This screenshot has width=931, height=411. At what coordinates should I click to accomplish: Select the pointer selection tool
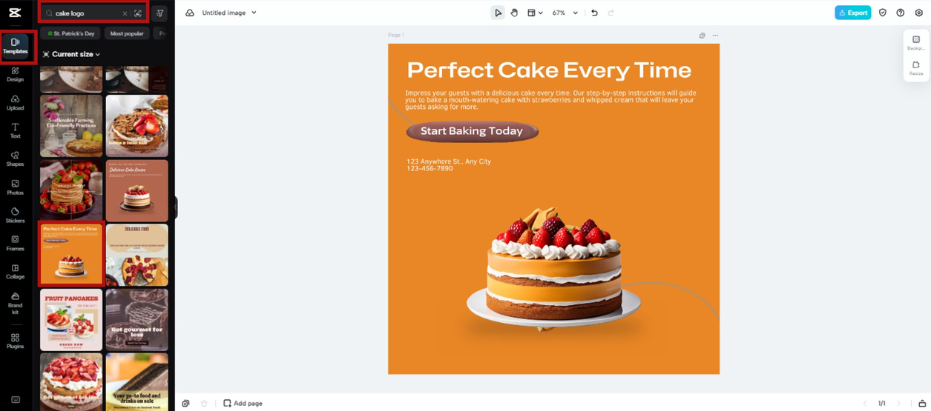pos(498,13)
